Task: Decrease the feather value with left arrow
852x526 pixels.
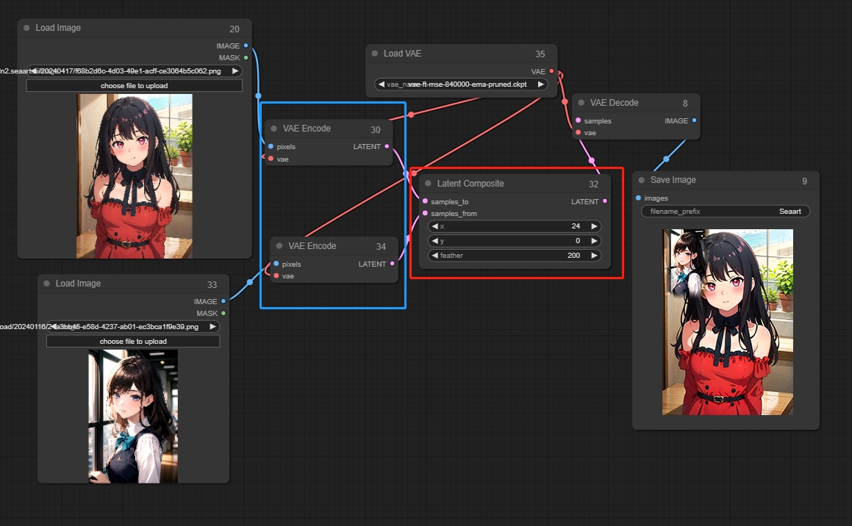Action: (434, 256)
